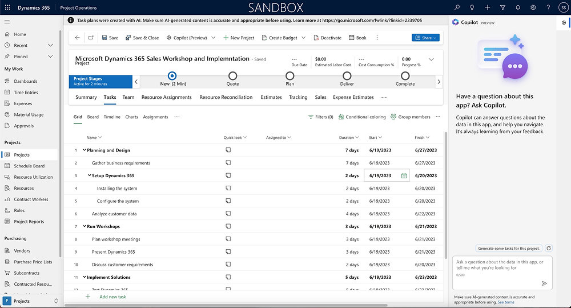Image resolution: width=571 pixels, height=308 pixels.
Task: Open Copilot (Preview) dropdown arrow
Action: (214, 38)
